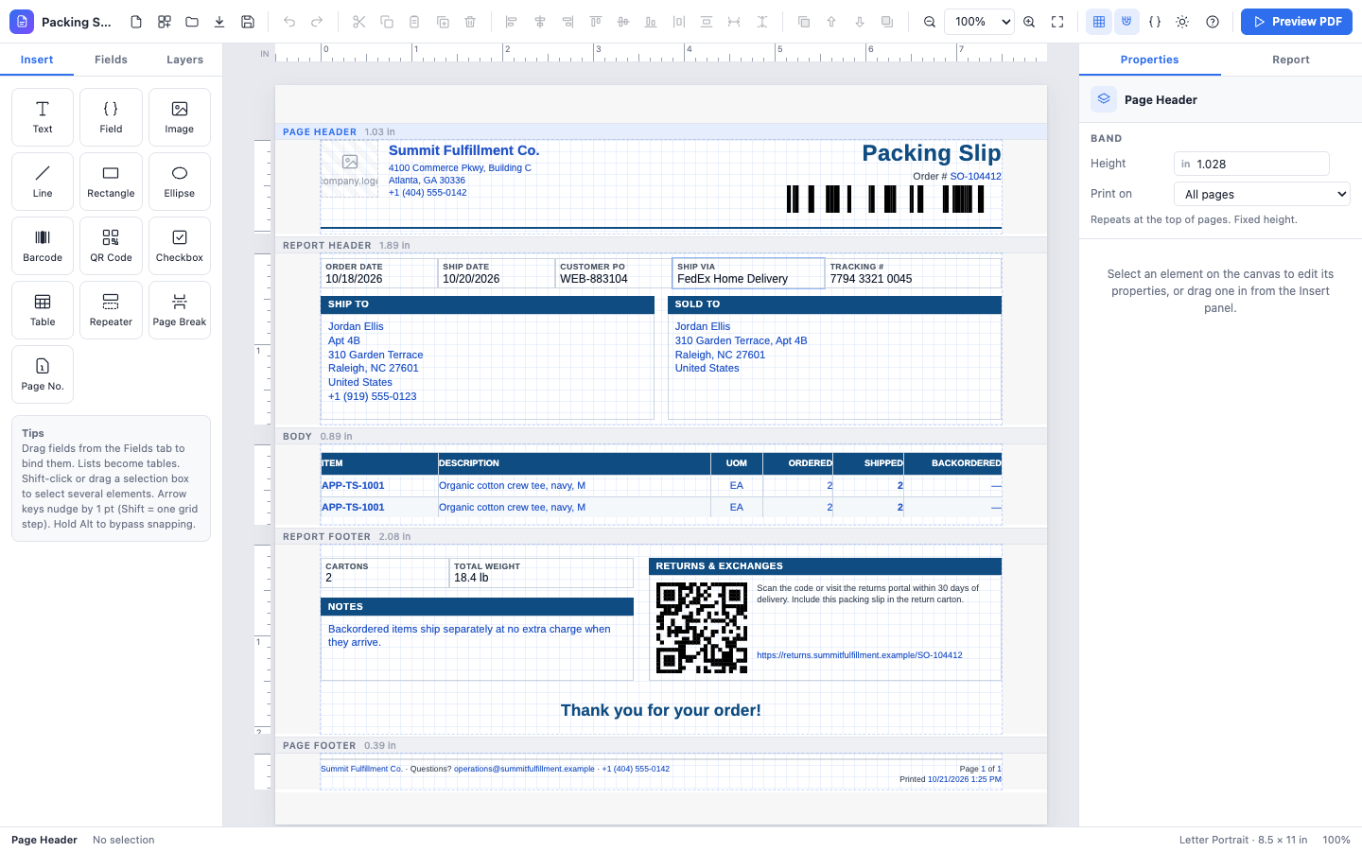Screen dimensions: 1362x851
Task: Undo the last action
Action: (289, 22)
